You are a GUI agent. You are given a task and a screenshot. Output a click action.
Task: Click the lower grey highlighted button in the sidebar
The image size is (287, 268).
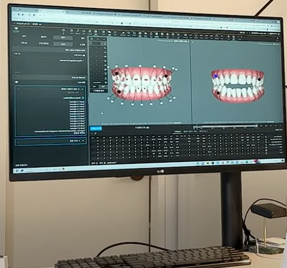point(63,44)
